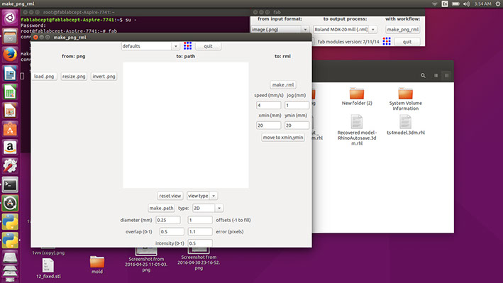Open keyboard language indicator

445,4
